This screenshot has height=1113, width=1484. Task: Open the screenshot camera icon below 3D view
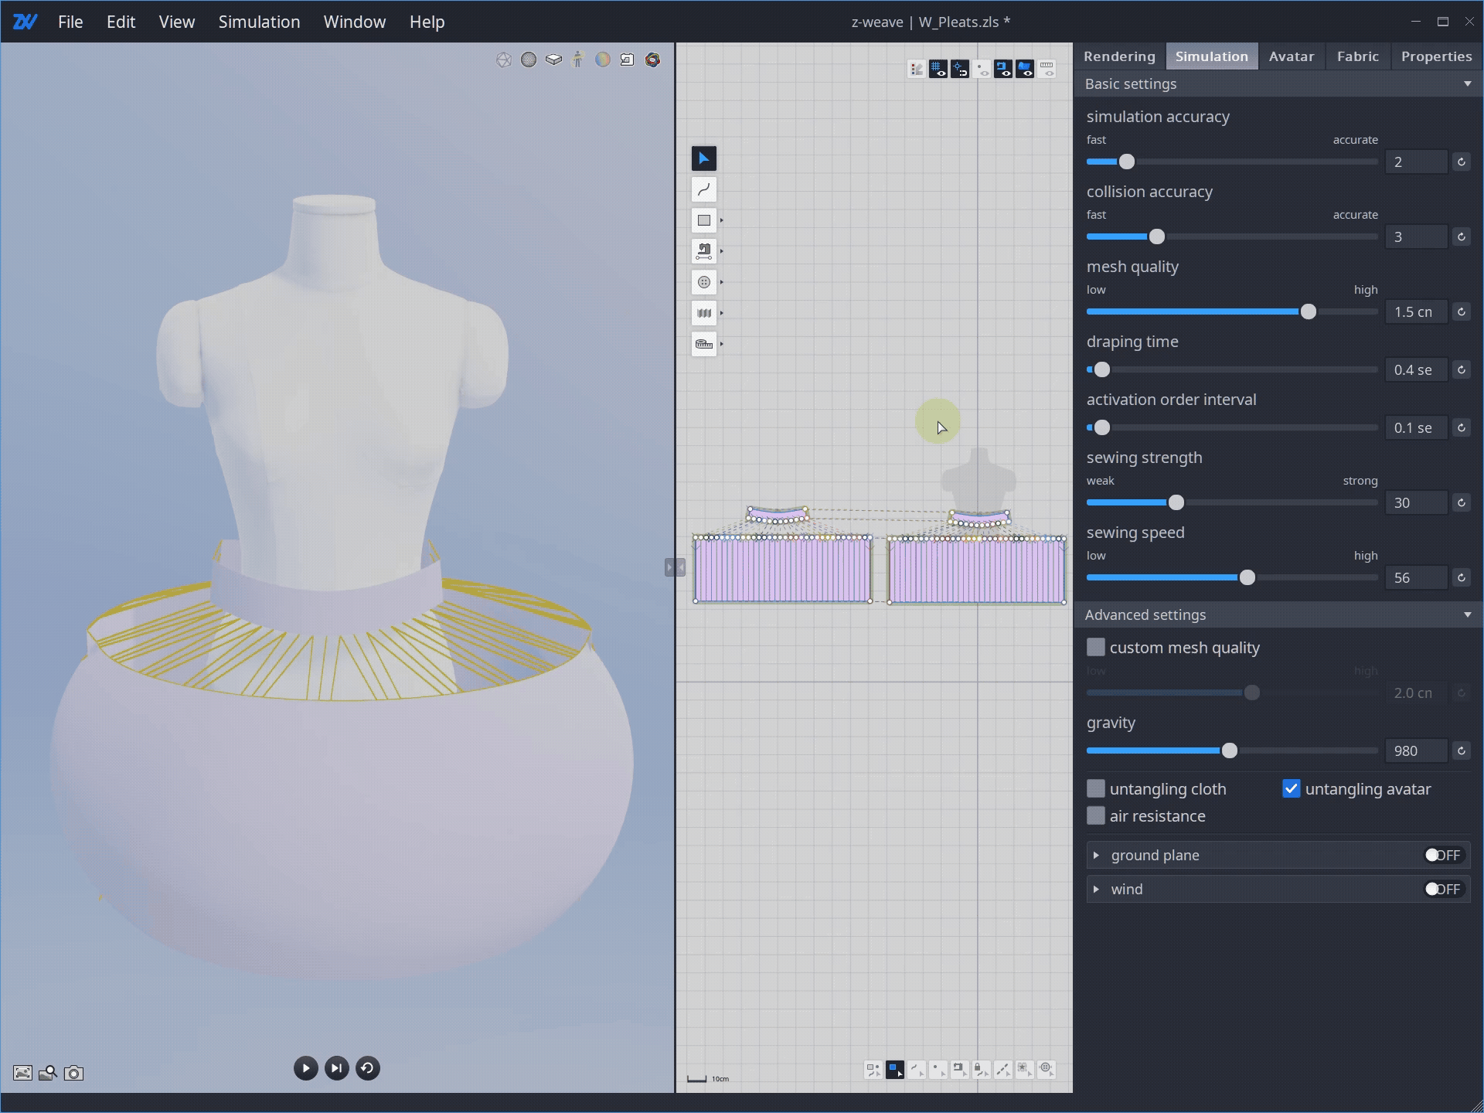73,1073
